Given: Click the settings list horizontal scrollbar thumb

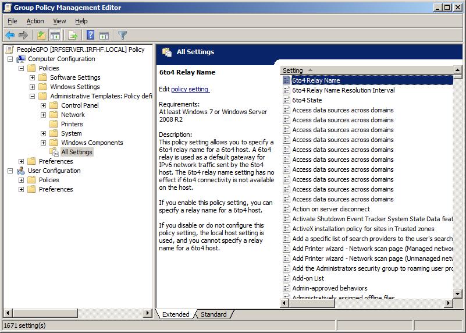Looking at the screenshot, I should click(x=312, y=303).
